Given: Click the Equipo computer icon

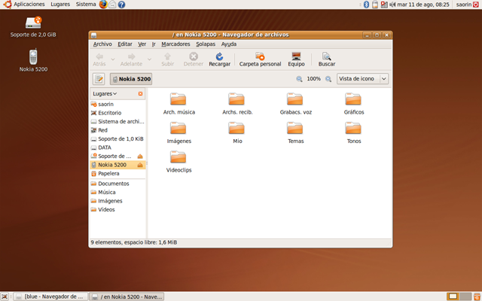Looking at the screenshot, I should point(296,57).
